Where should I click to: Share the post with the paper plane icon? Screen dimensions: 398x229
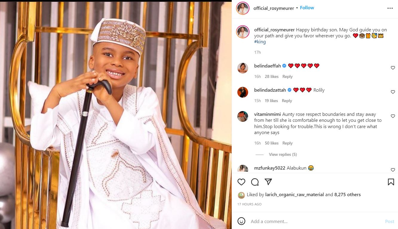coord(268,182)
